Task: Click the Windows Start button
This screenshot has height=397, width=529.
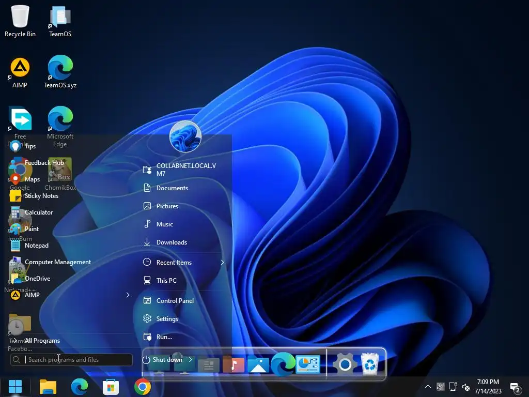Action: point(15,387)
